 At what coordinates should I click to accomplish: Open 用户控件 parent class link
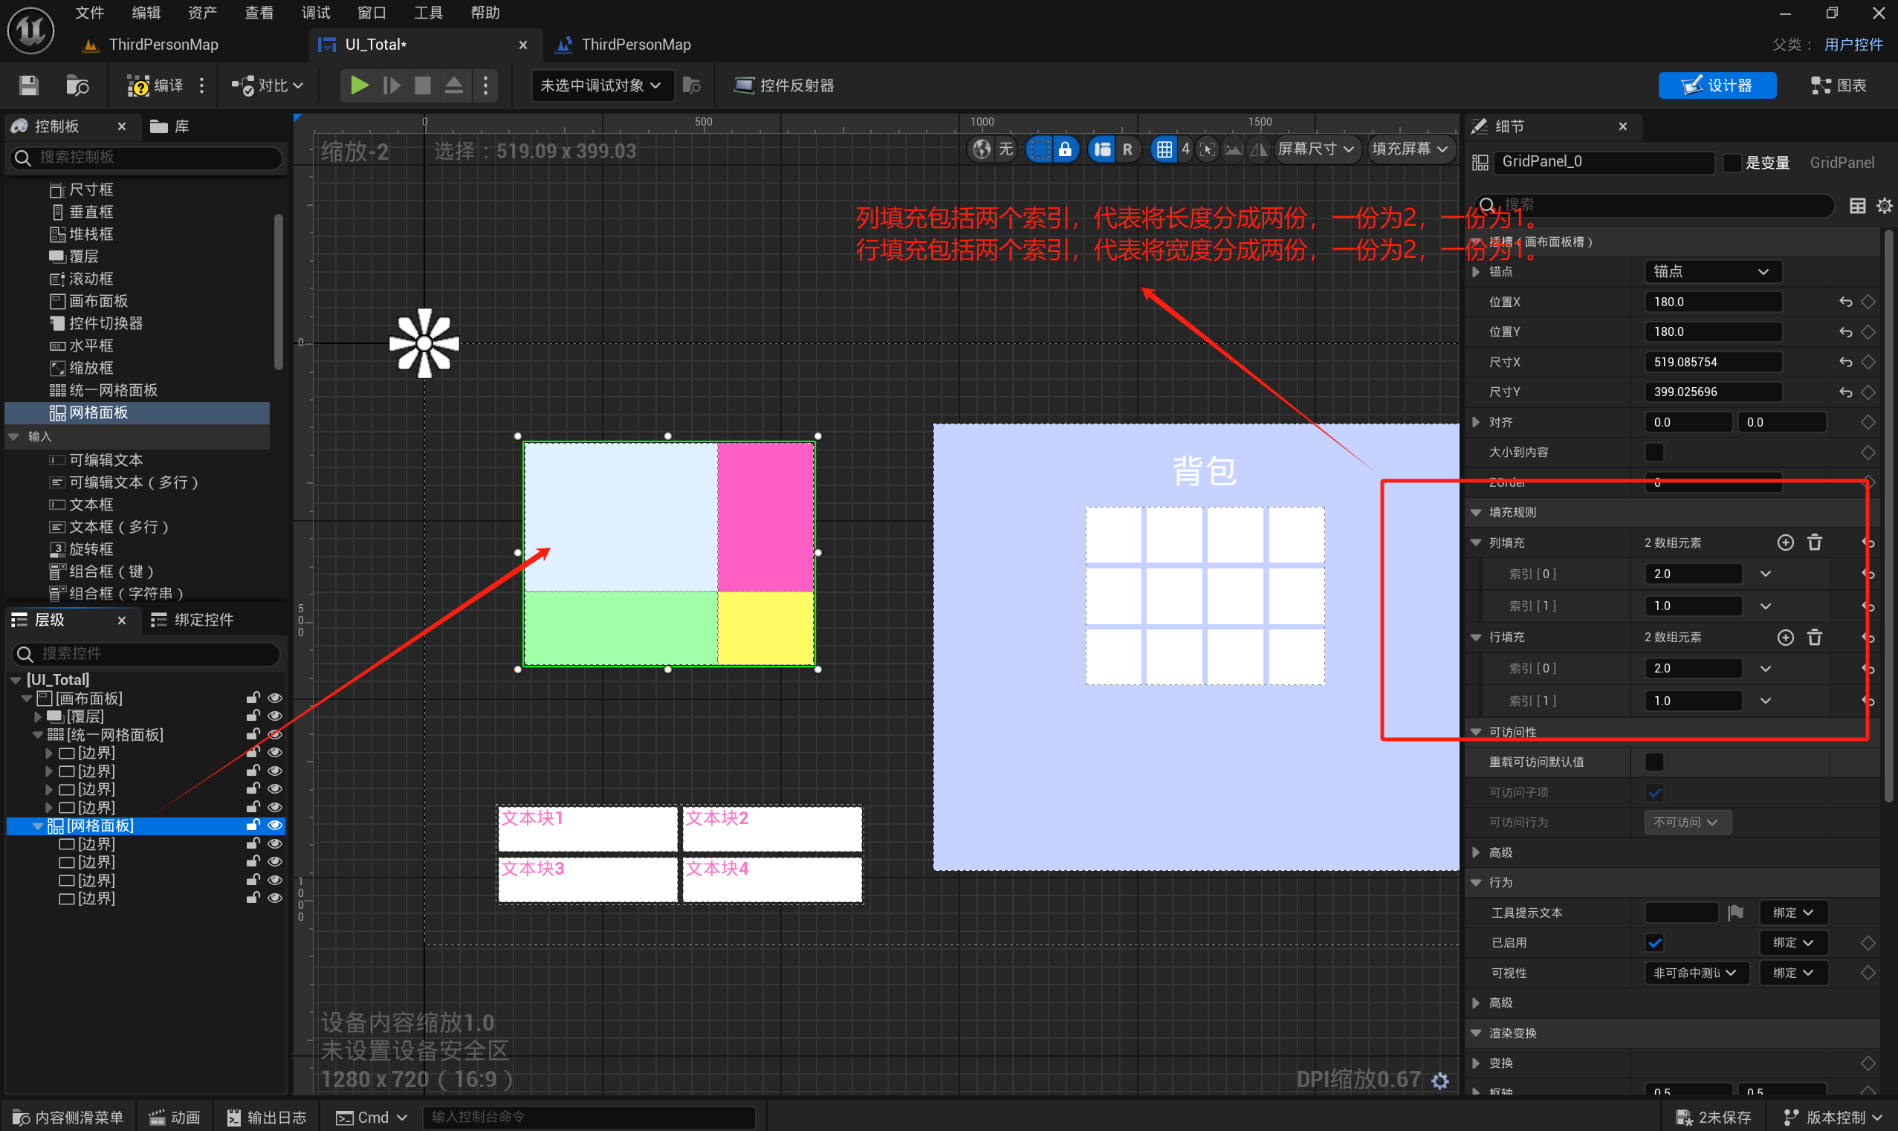coord(1853,45)
